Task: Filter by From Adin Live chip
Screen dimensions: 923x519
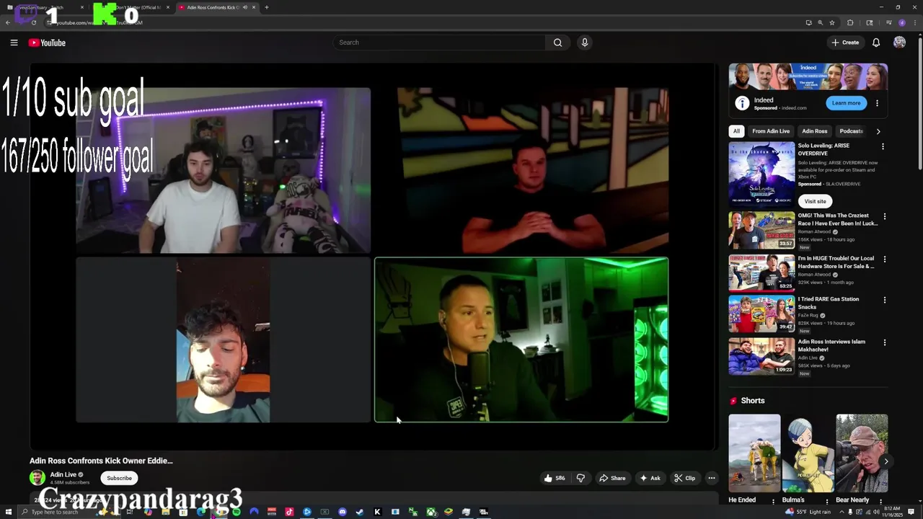Action: [771, 131]
